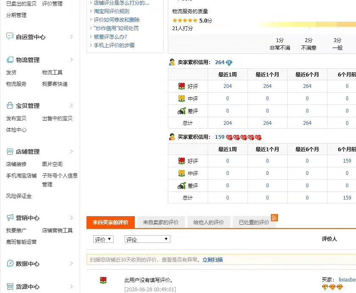356x293 pixels.
Task: Open buyer lixiaobe profile link
Action: coord(347,279)
